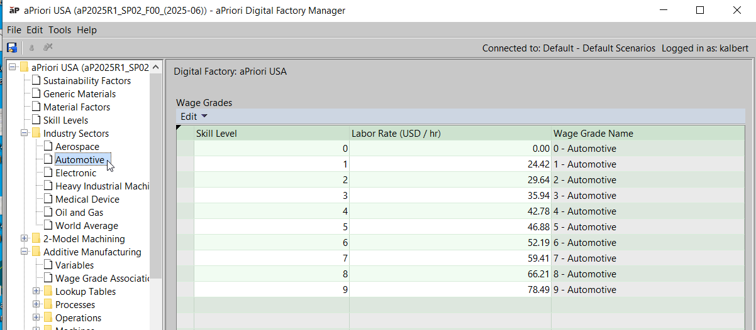Click the labor rate cell 52.19

[450, 242]
